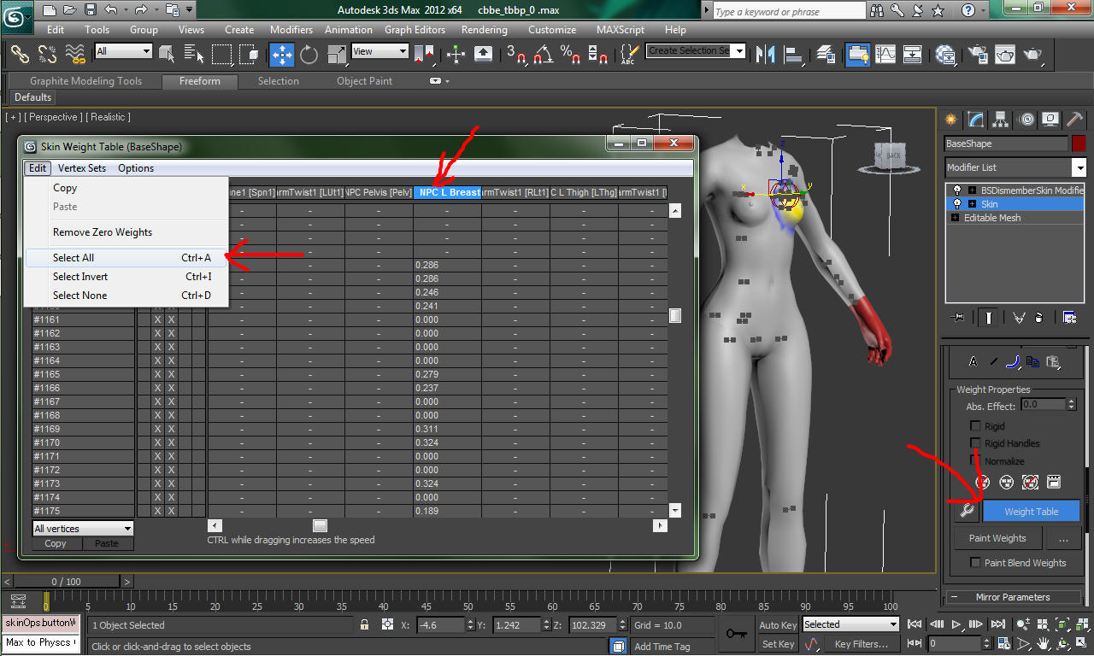Viewport: 1094px width, 656px height.
Task: Toggle the Normalize checkbox
Action: click(x=975, y=460)
